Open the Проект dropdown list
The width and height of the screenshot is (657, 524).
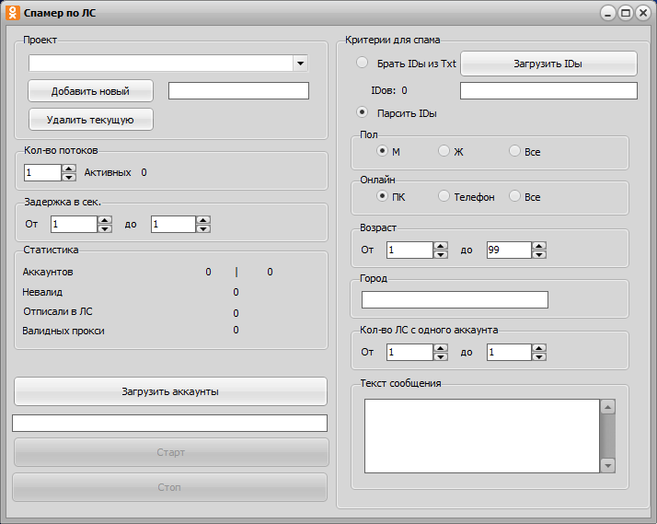pyautogui.click(x=300, y=64)
